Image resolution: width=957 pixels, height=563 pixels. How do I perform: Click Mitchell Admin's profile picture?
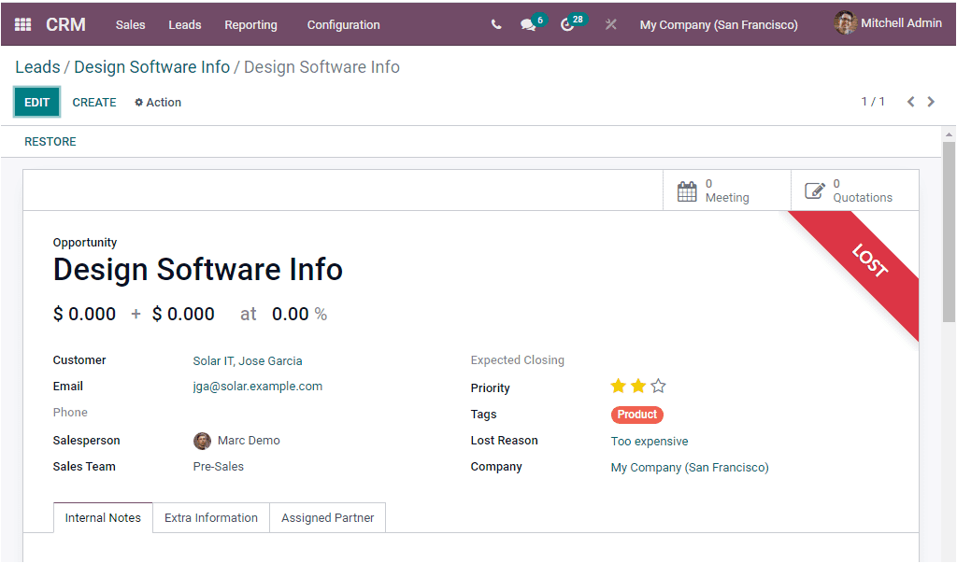[846, 22]
